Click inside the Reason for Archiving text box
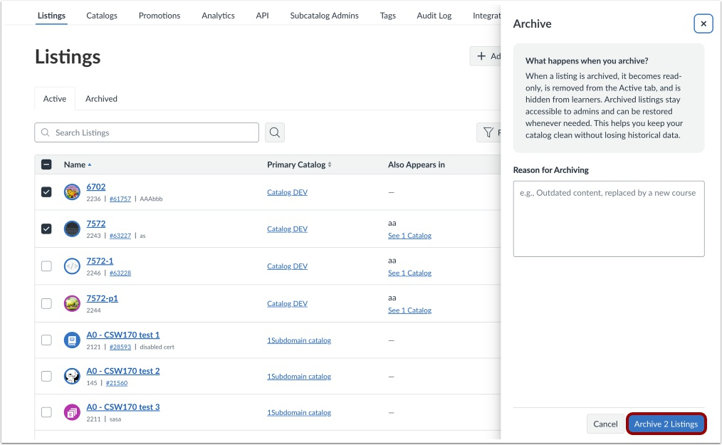This screenshot has height=445, width=722. 607,218
